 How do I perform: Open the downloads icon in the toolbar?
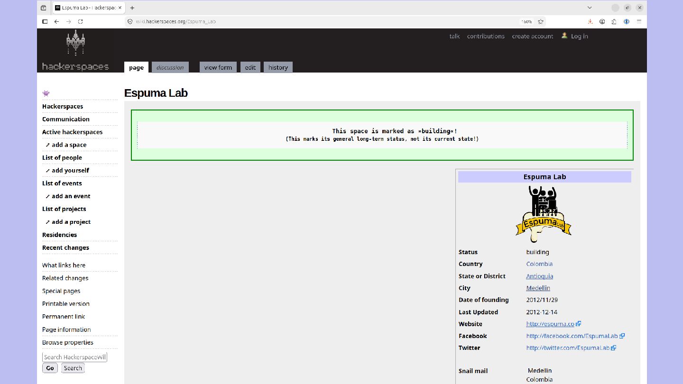pyautogui.click(x=590, y=21)
